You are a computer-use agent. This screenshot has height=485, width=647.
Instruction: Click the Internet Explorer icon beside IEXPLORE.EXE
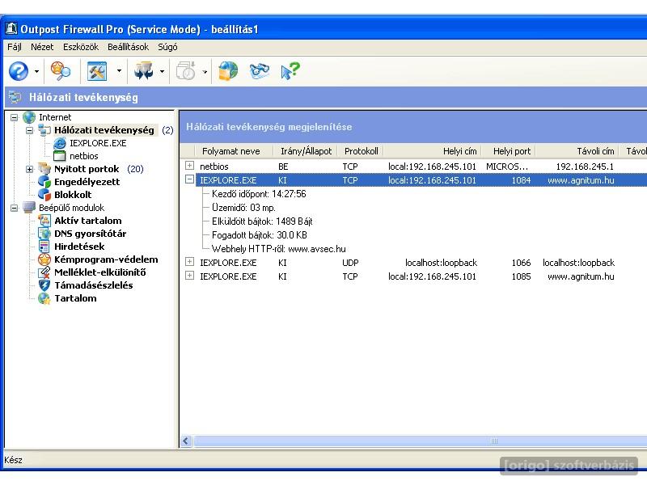[60, 143]
